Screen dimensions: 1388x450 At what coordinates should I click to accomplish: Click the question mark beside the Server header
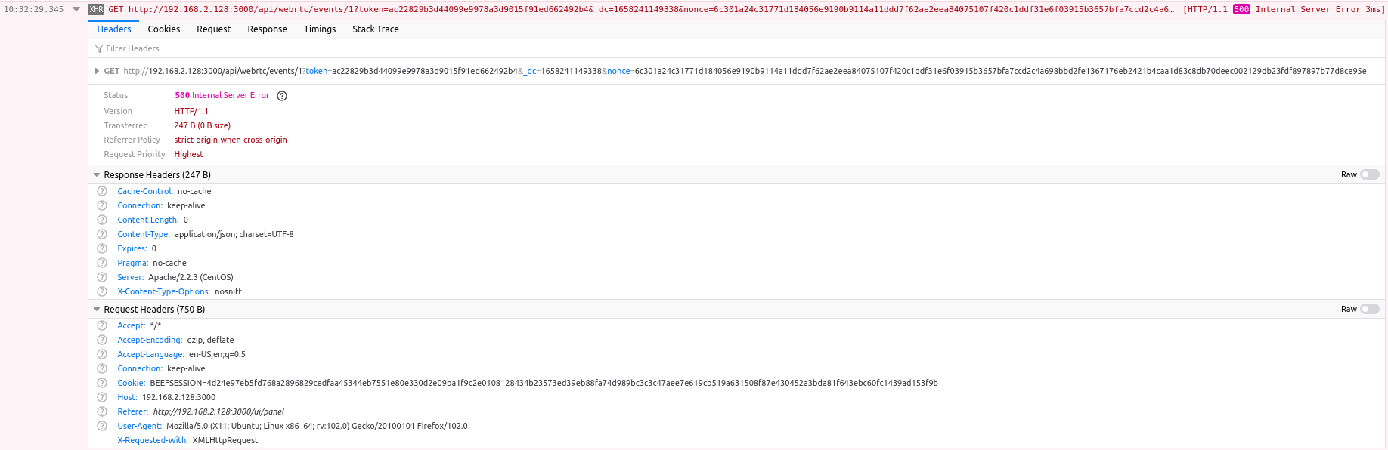point(103,277)
